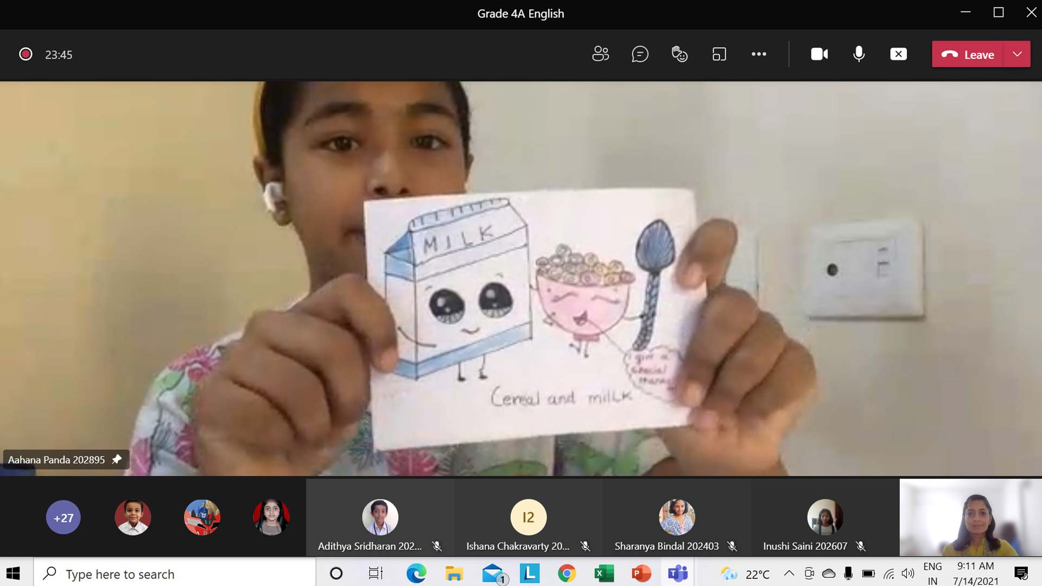Show hidden icons in the system tray

tap(789, 574)
